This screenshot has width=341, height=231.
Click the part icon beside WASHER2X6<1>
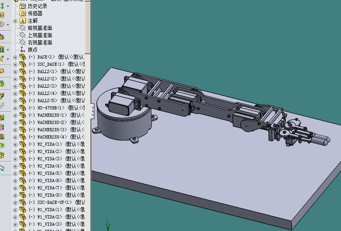click(x=23, y=115)
